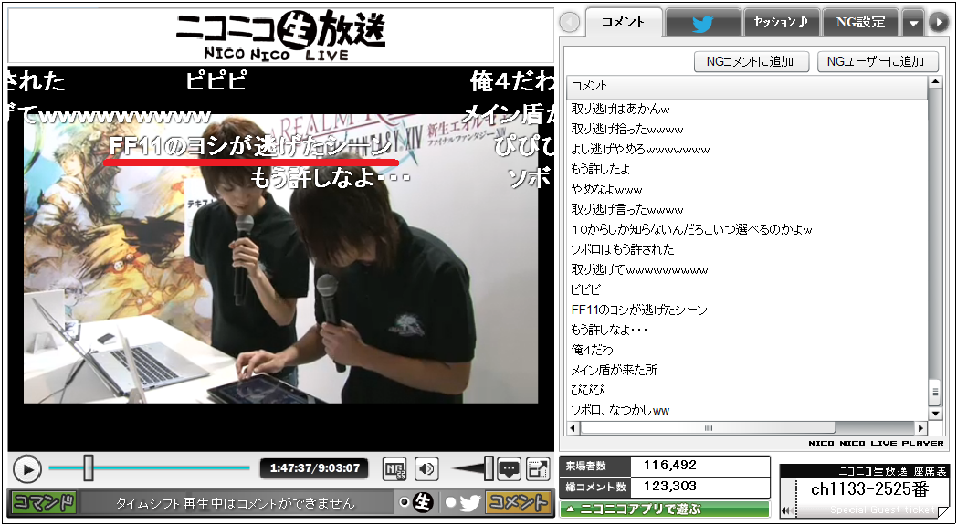Click the yellow コメント submit button

click(516, 502)
